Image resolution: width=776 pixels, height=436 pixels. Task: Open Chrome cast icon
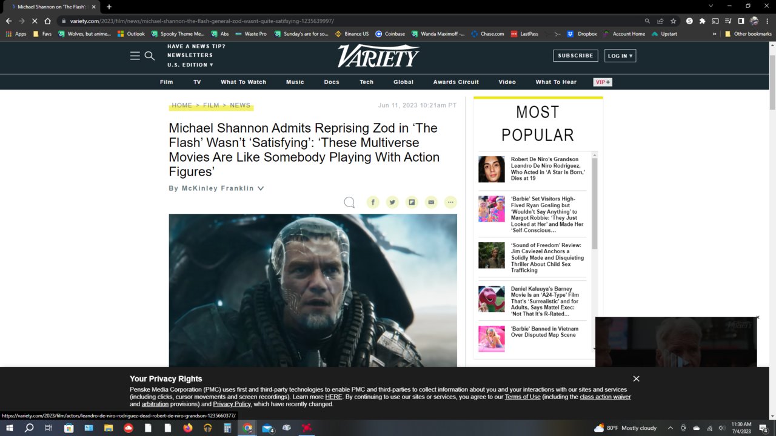click(x=715, y=21)
